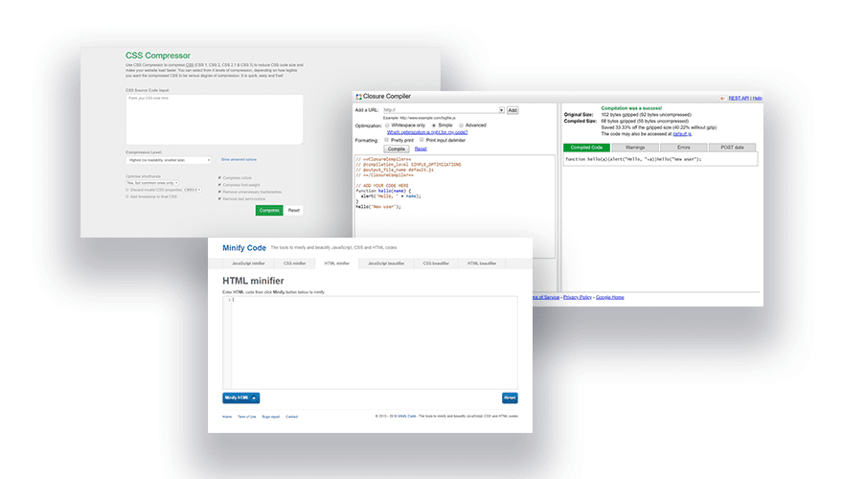This screenshot has height=479, width=843.
Task: Open the Contact footer link
Action: pos(291,417)
